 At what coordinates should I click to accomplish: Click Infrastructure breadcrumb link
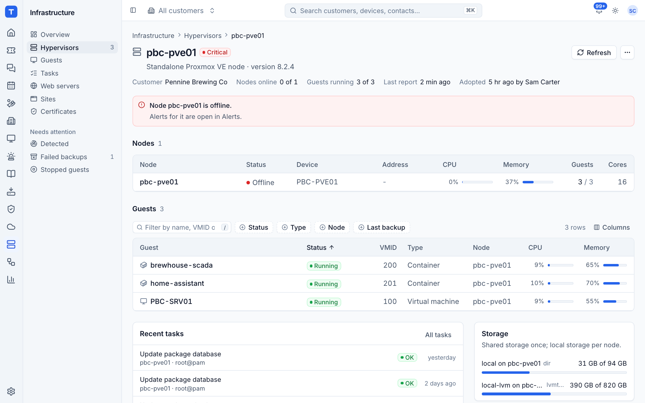click(153, 36)
